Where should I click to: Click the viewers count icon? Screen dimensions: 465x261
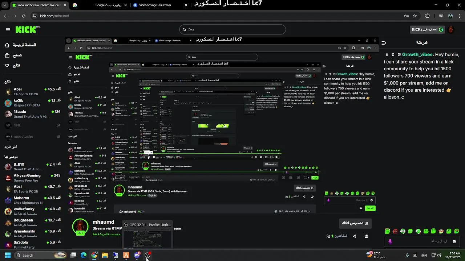pyautogui.click(x=328, y=236)
